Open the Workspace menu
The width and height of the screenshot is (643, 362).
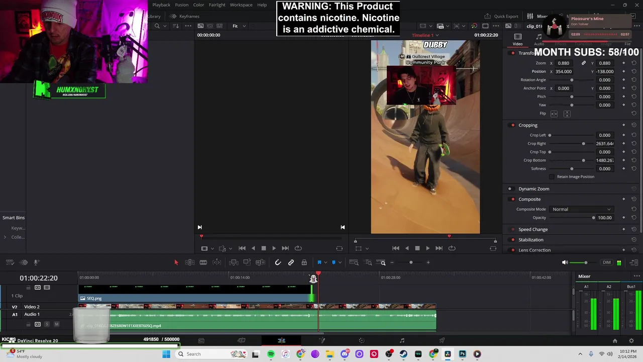(241, 5)
